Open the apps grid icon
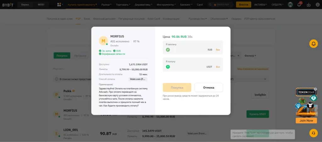 59,4
